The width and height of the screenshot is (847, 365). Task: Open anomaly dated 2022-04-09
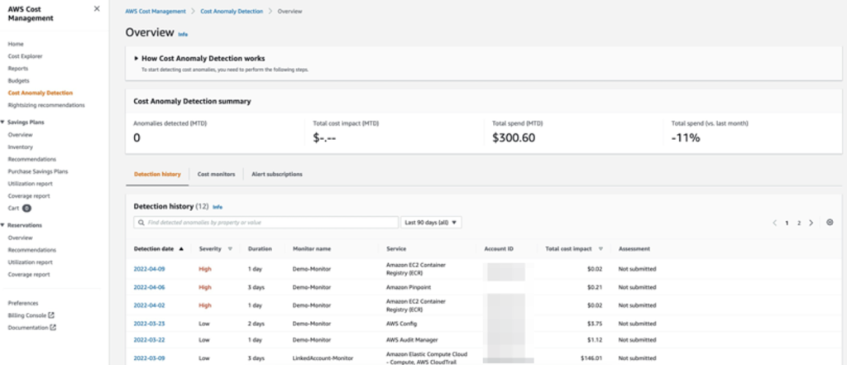[149, 269]
